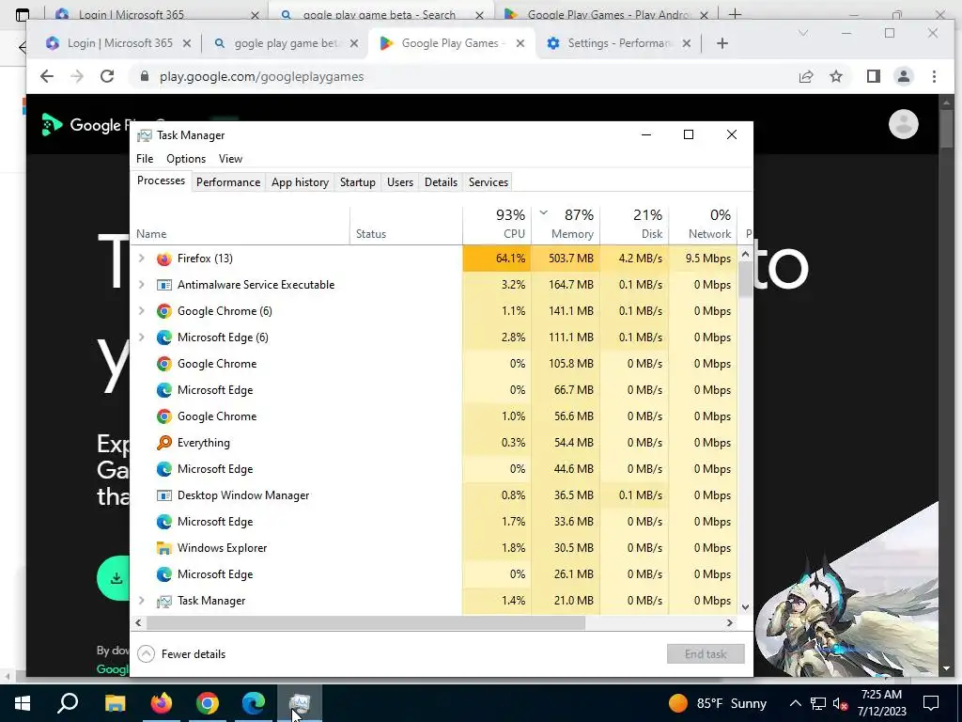Click the weather widget 85°F Sunny
Screen dimensions: 962x722
point(718,703)
